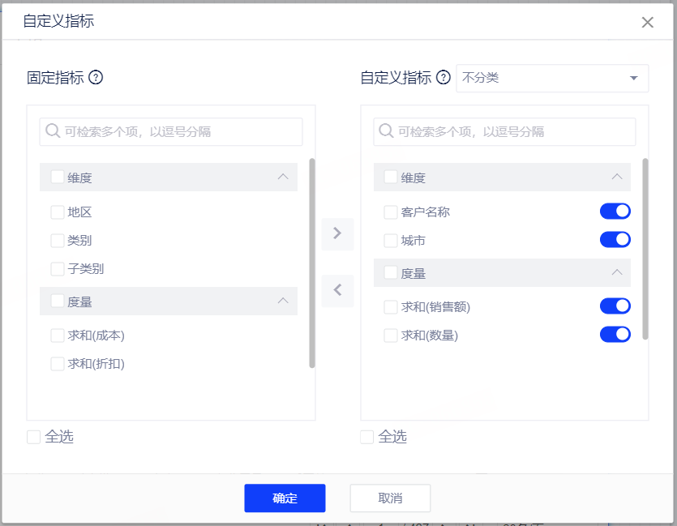Click search icon in right panel search box
677x526 pixels.
click(387, 131)
